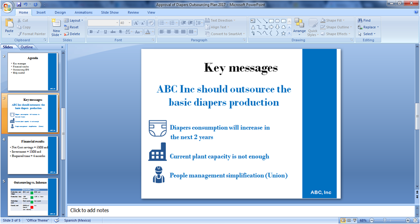
Task: Decrease font size with Shrink Font
Action: (143, 23)
